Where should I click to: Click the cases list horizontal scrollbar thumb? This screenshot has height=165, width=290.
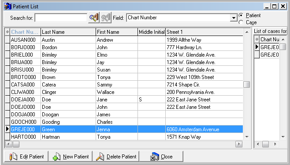[x=266, y=144]
